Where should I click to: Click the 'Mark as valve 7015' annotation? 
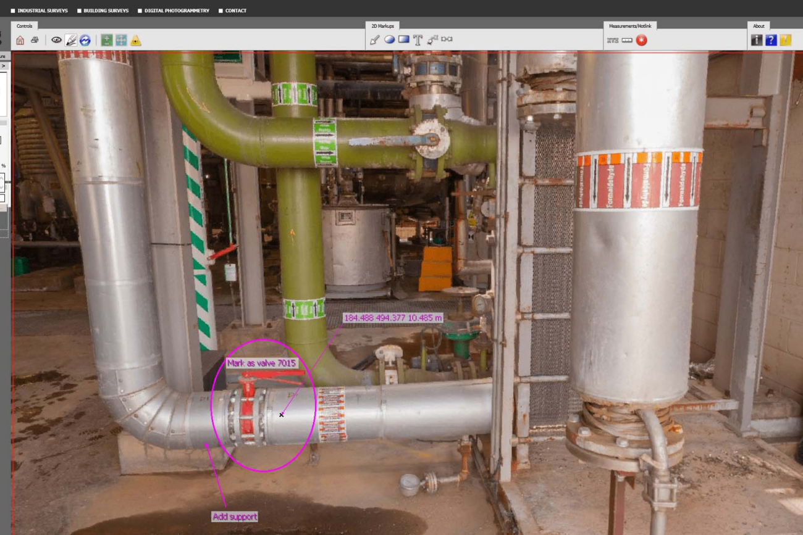(262, 363)
